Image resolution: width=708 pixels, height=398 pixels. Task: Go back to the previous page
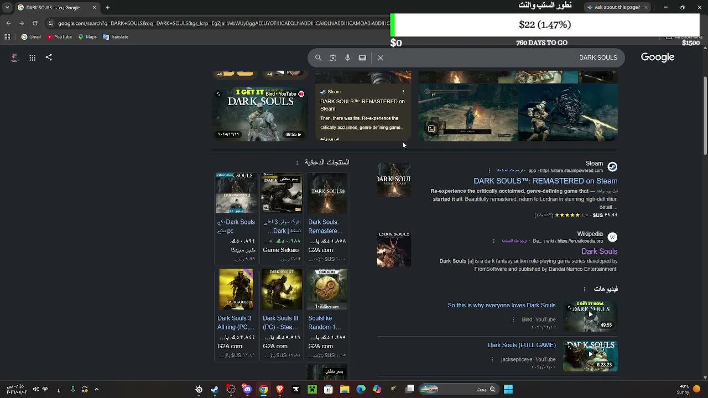tap(8, 23)
